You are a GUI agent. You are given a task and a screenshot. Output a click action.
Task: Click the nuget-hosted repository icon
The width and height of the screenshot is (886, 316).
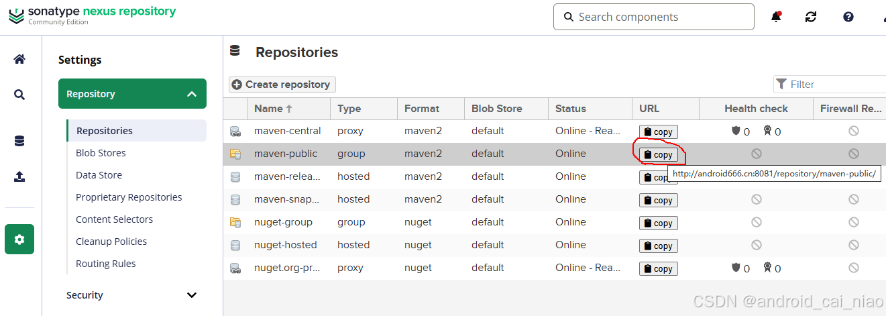tap(235, 245)
